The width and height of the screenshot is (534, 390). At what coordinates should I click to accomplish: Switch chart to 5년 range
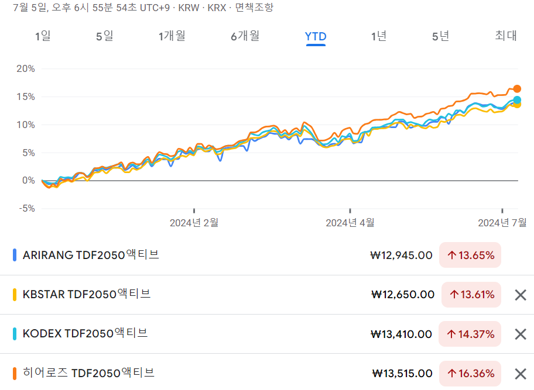441,36
